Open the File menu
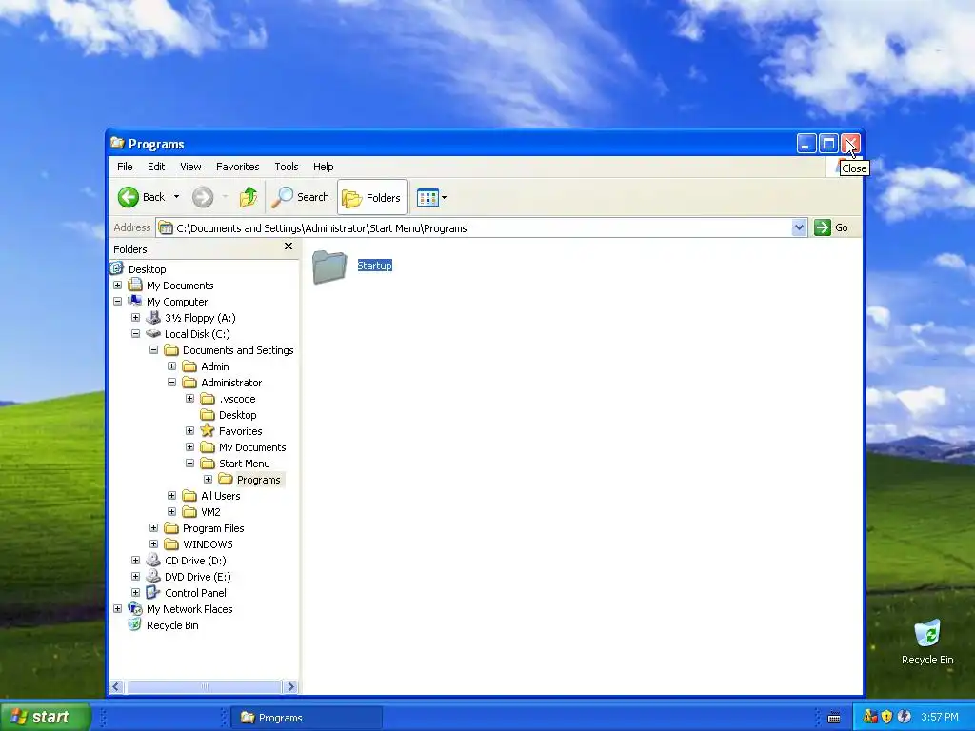The image size is (975, 731). (125, 167)
